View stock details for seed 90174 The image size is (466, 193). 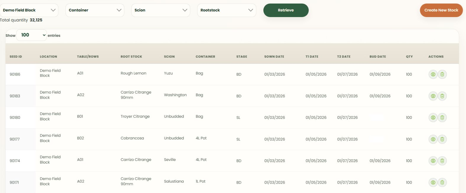433,161
